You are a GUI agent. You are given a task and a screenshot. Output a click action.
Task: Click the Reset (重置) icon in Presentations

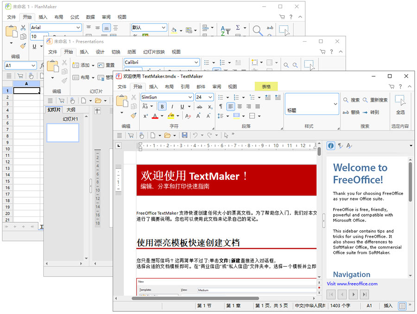pos(101,65)
